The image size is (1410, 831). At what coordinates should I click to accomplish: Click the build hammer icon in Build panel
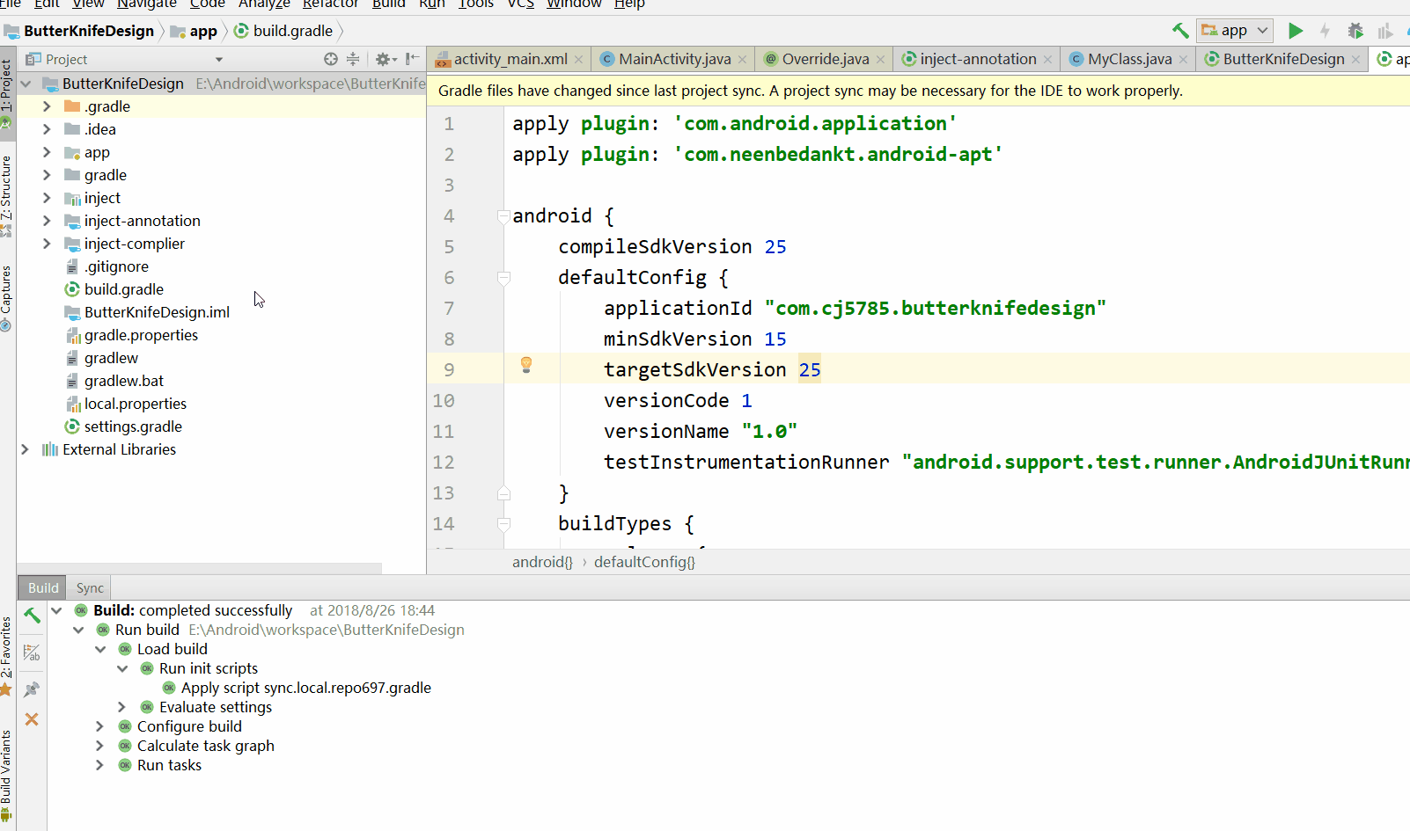[x=32, y=616]
